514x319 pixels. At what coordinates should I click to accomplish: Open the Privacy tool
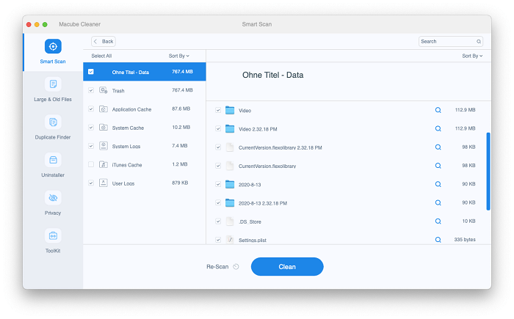click(53, 198)
